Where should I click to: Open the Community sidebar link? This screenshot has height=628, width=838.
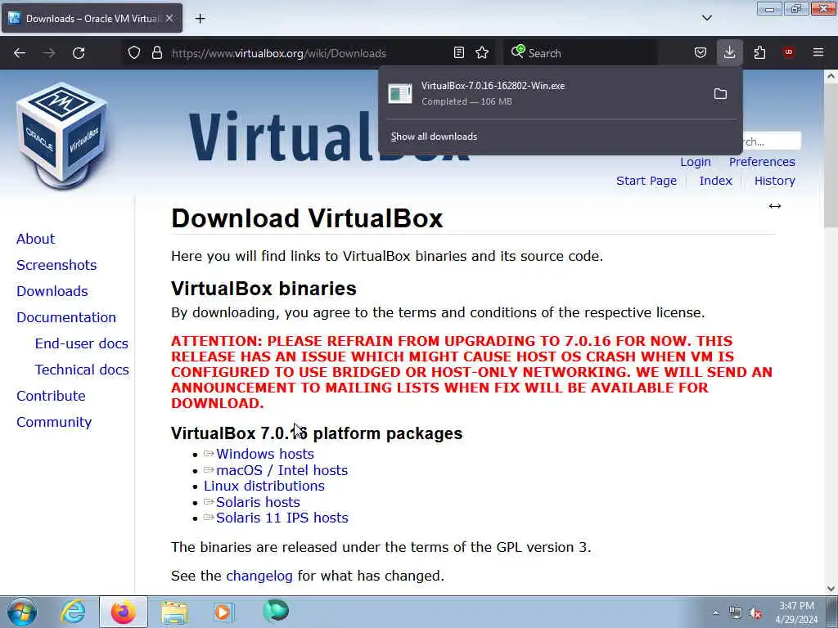[x=54, y=422]
